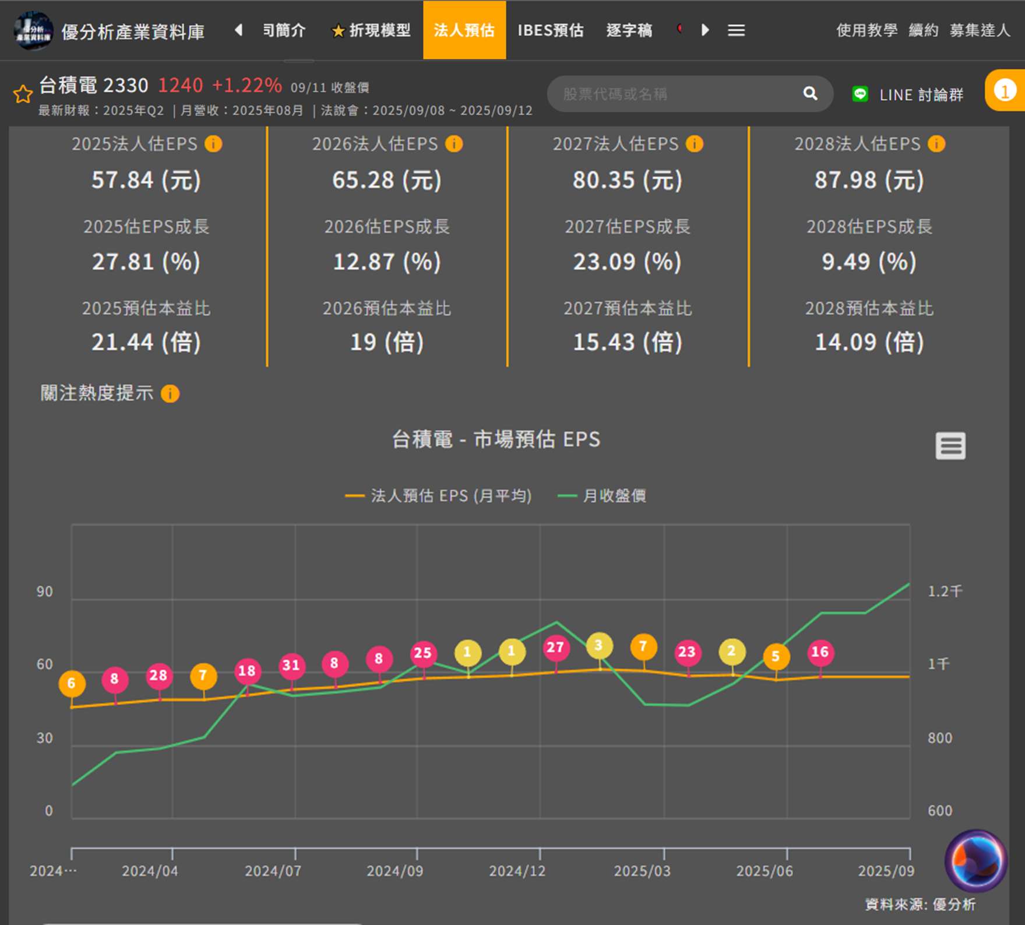Screen dimensions: 1025x925
Task: Click the x-axis label 2025/06
Action: click(x=765, y=871)
